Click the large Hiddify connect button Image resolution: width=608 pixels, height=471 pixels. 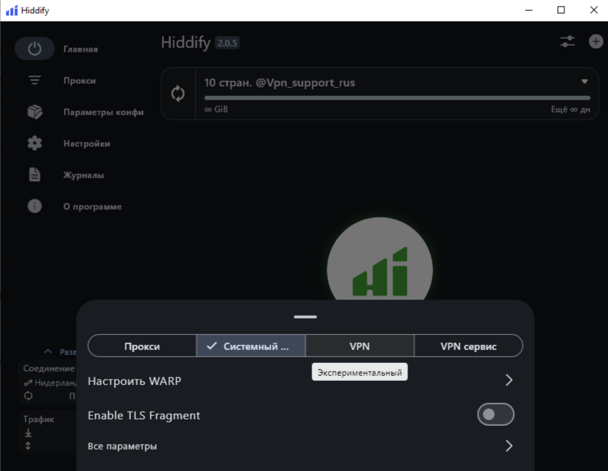[x=380, y=268]
